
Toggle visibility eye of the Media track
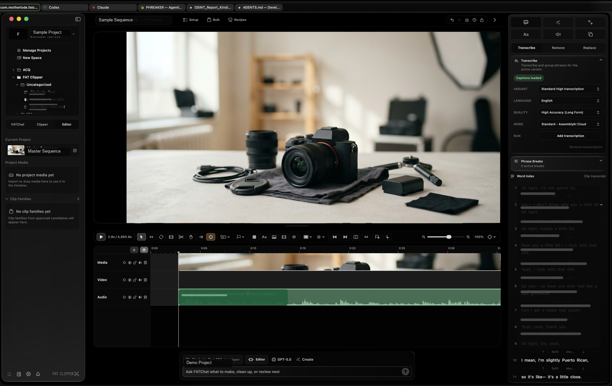click(x=130, y=263)
